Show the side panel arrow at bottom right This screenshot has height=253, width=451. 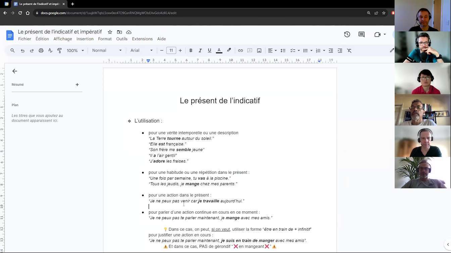(x=448, y=244)
